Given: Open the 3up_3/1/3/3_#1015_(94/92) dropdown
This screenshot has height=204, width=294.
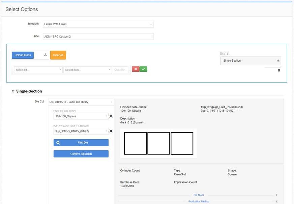Looking at the screenshot, I should 81,131.
